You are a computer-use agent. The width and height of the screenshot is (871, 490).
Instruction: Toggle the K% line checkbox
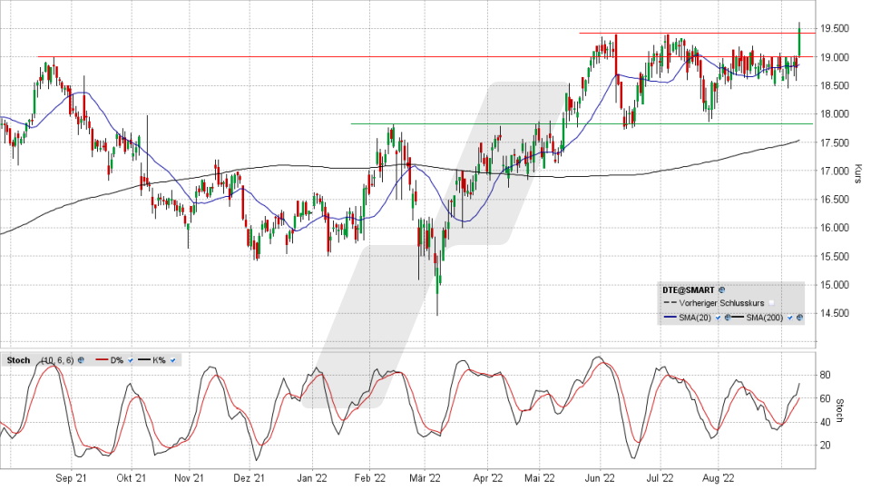tap(172, 360)
